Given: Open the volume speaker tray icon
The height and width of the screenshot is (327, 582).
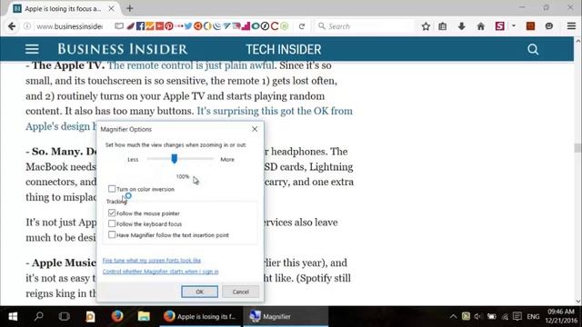Looking at the screenshot, I should pos(478,316).
